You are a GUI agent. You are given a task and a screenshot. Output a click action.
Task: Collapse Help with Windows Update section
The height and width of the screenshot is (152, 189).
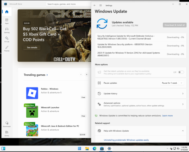183,131
